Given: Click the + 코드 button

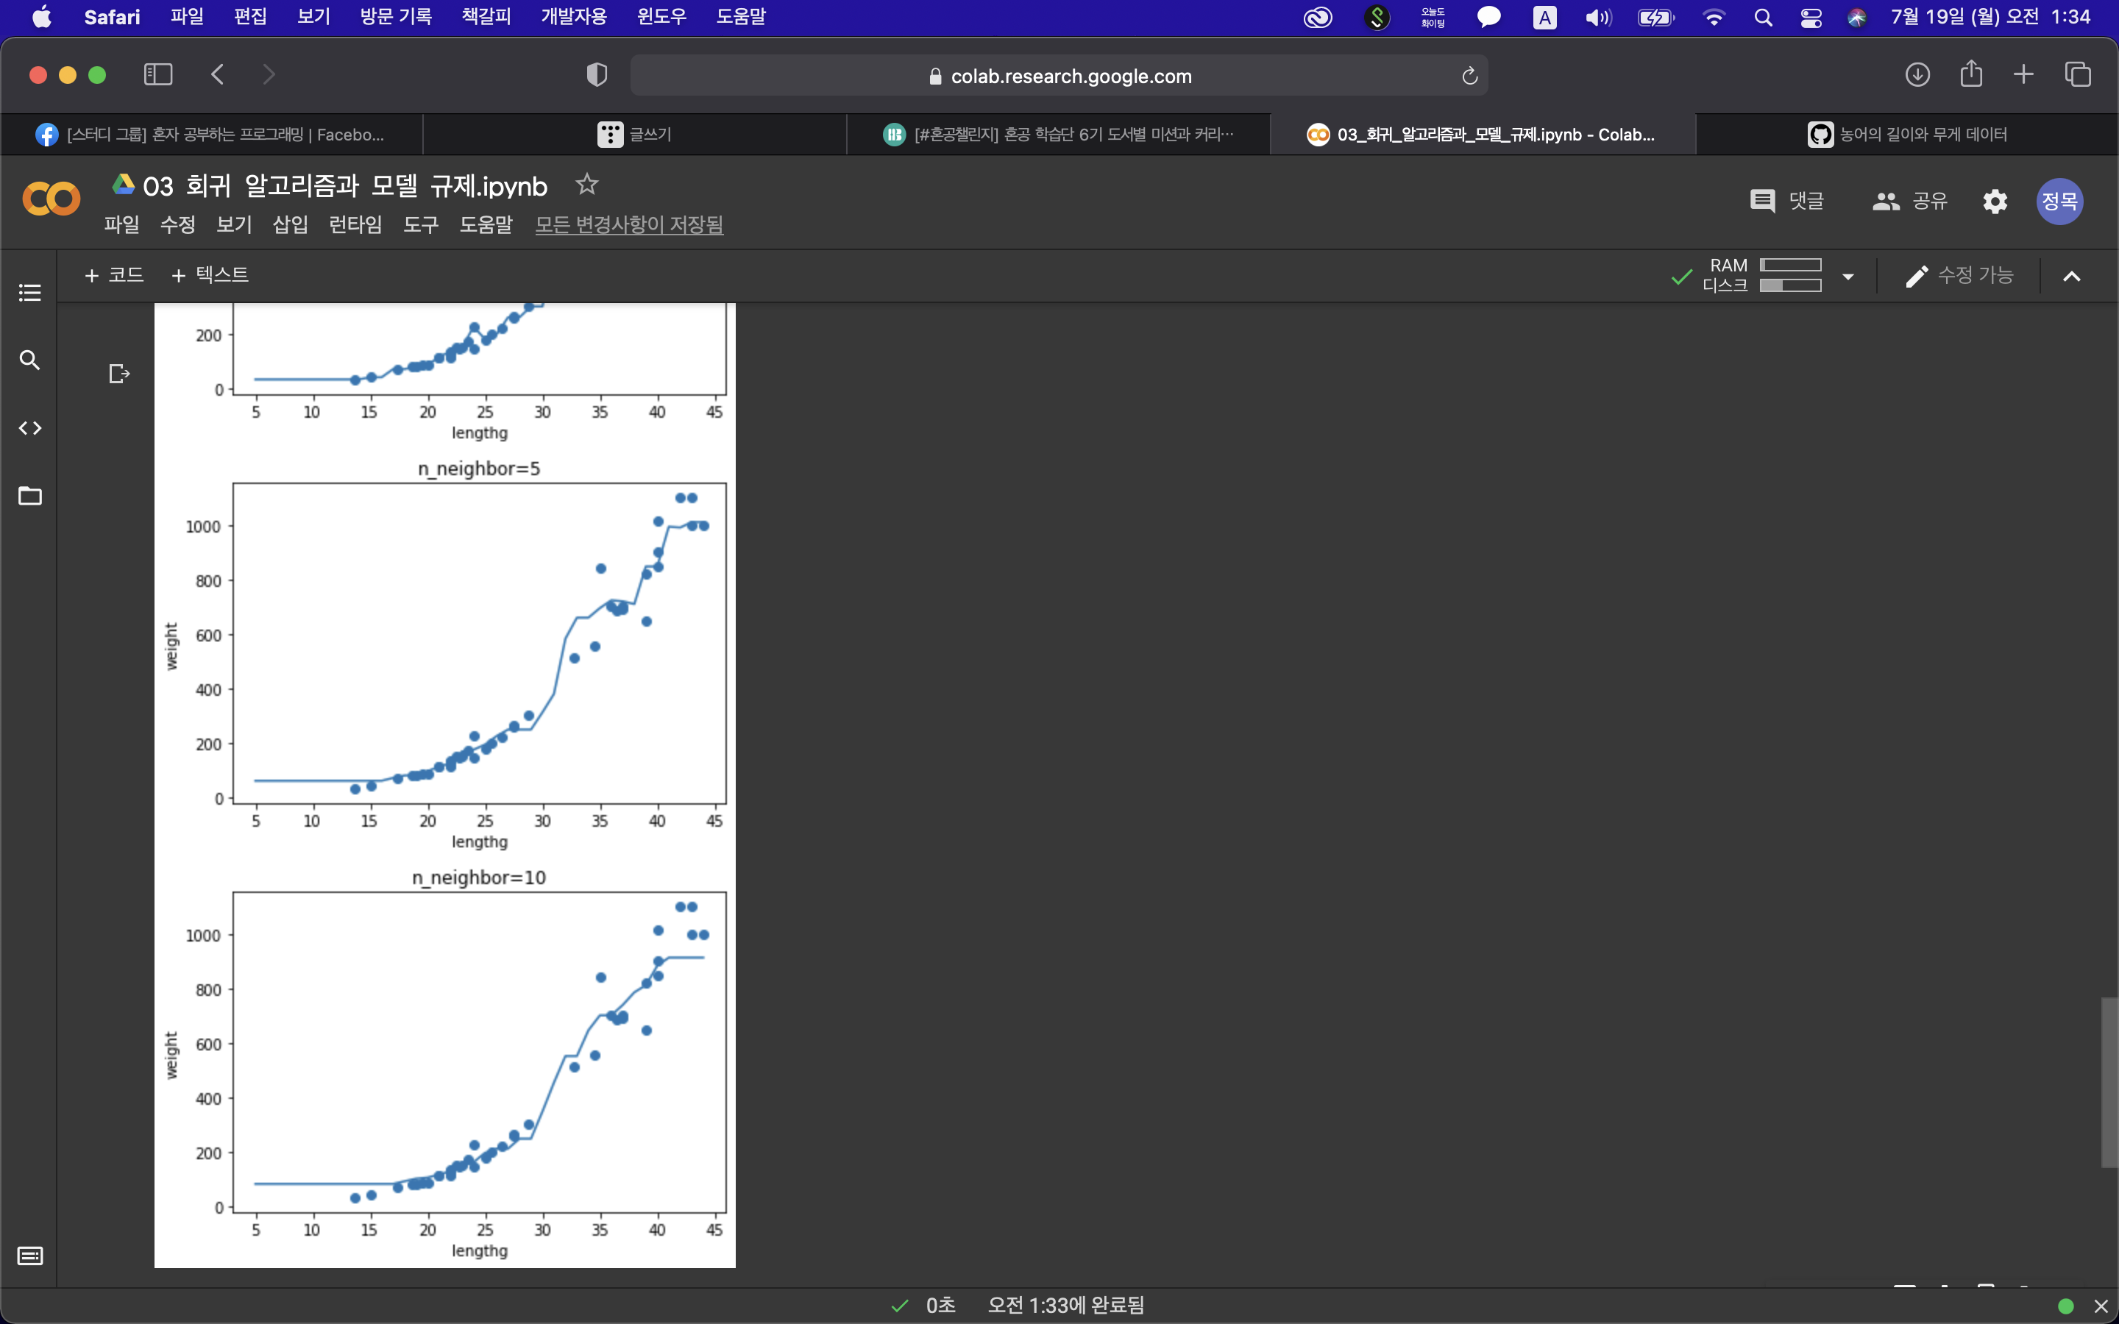Looking at the screenshot, I should 114,275.
